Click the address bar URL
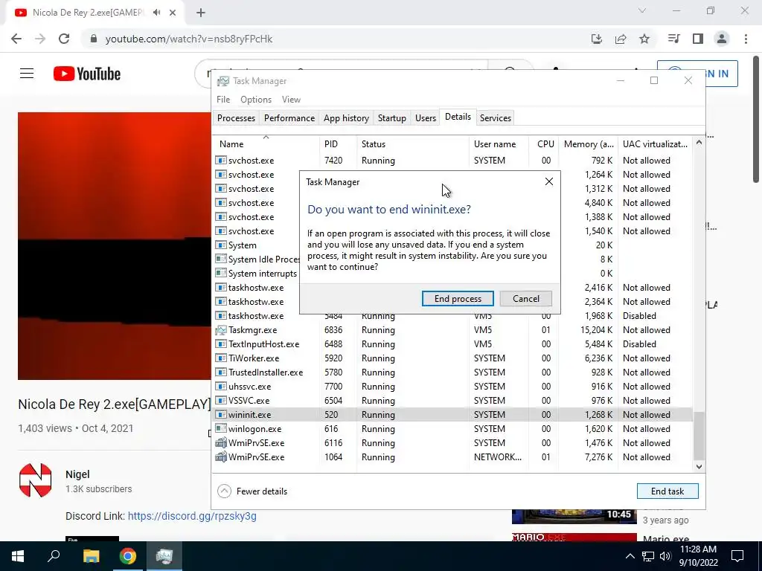Viewport: 762px width, 571px height. (x=189, y=39)
